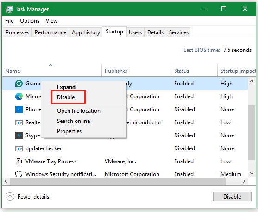The width and height of the screenshot is (258, 212).
Task: Click the Grammarly app icon in the list
Action: click(19, 84)
